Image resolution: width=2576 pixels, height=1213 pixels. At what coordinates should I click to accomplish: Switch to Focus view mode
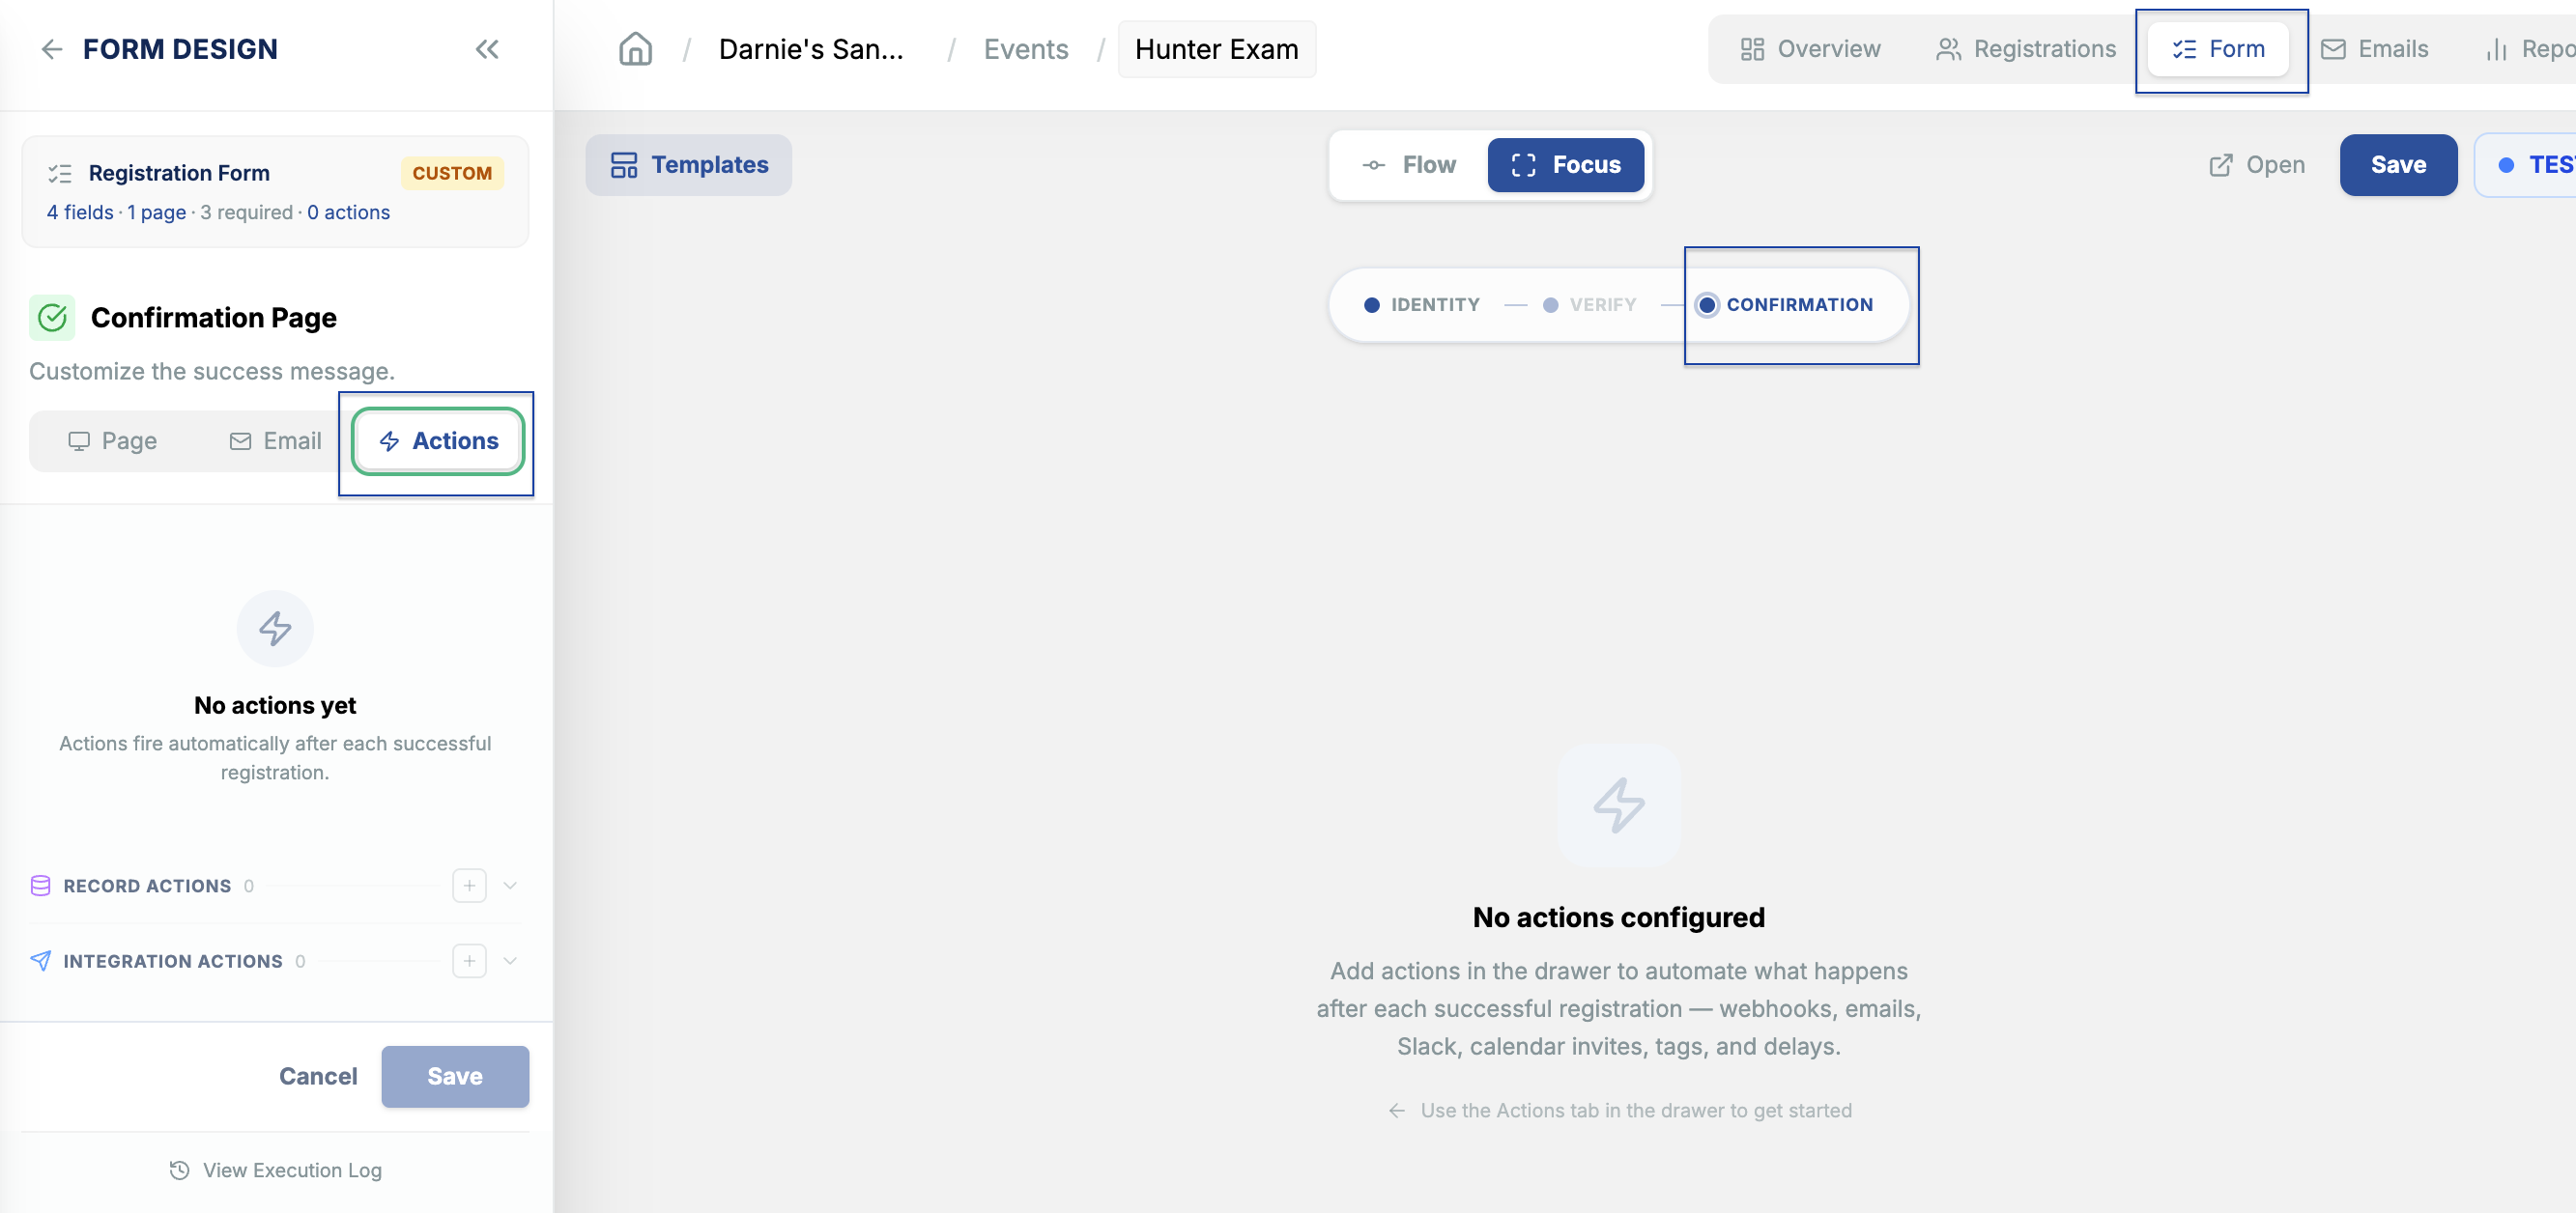(x=1566, y=165)
